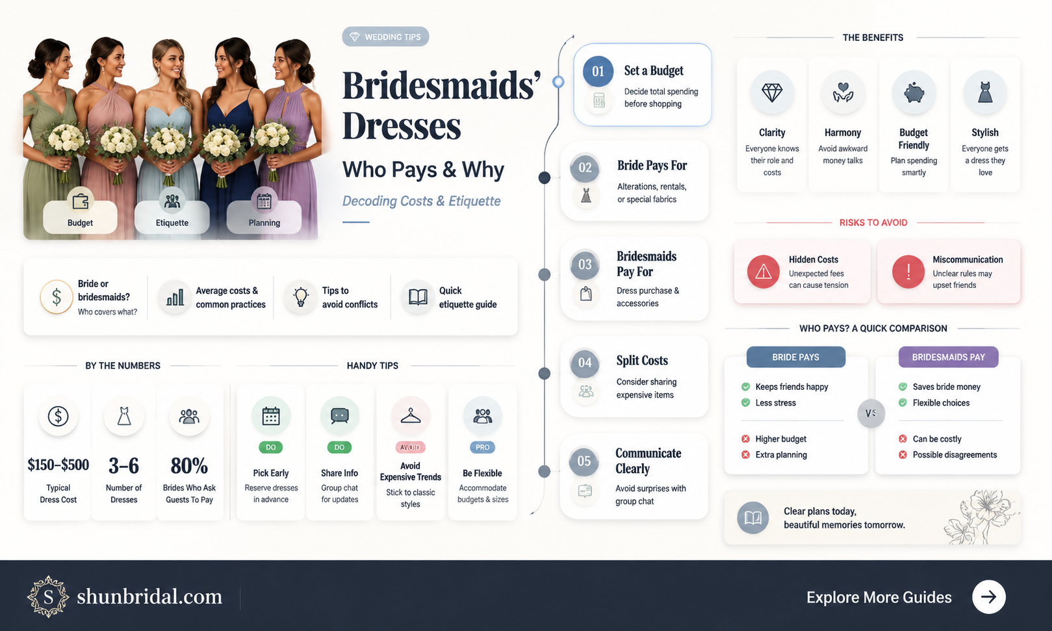Select step 03 number badge

[585, 264]
